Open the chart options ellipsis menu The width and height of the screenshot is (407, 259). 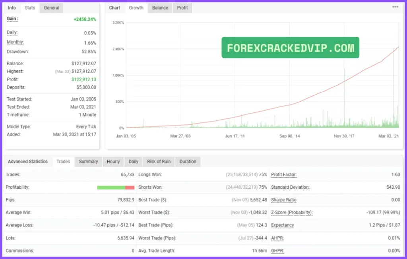(x=395, y=7)
